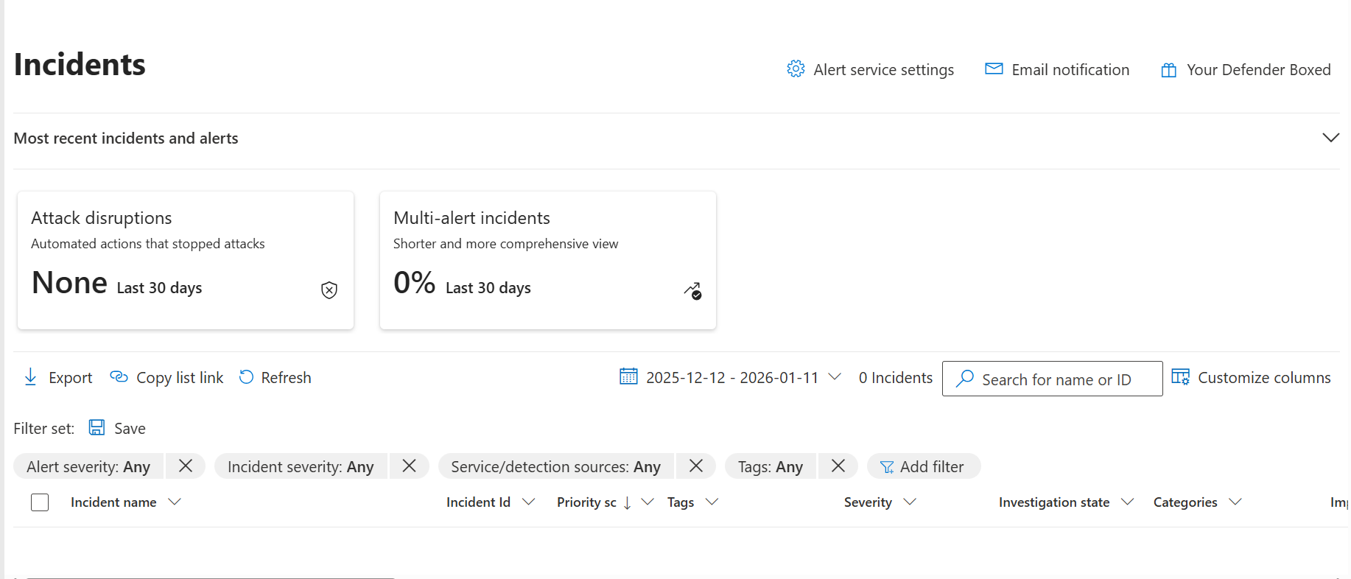This screenshot has height=579, width=1351.
Task: Click the Copy list link label
Action: (180, 378)
